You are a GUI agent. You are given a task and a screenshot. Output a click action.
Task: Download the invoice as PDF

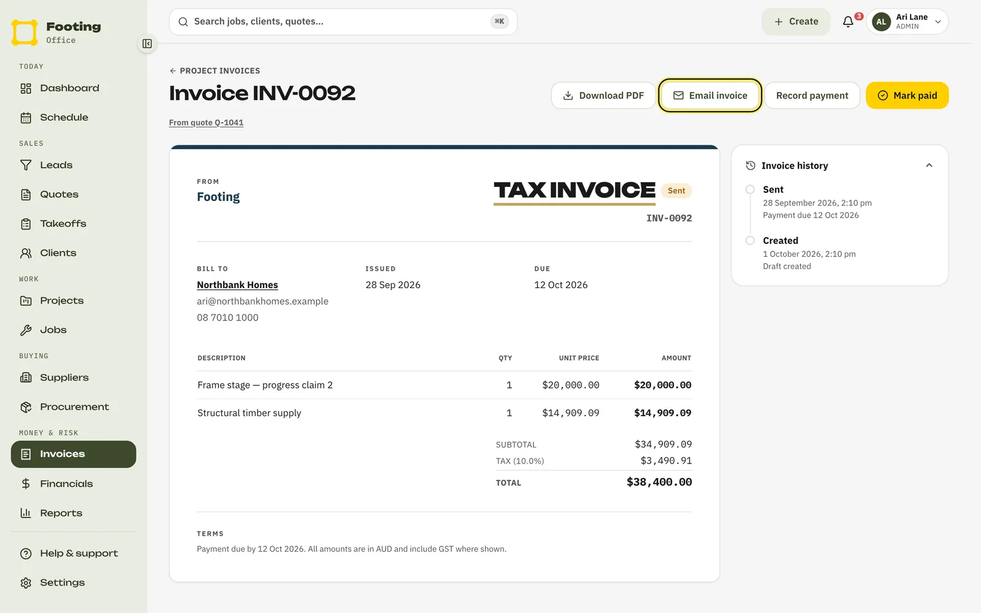coord(603,96)
